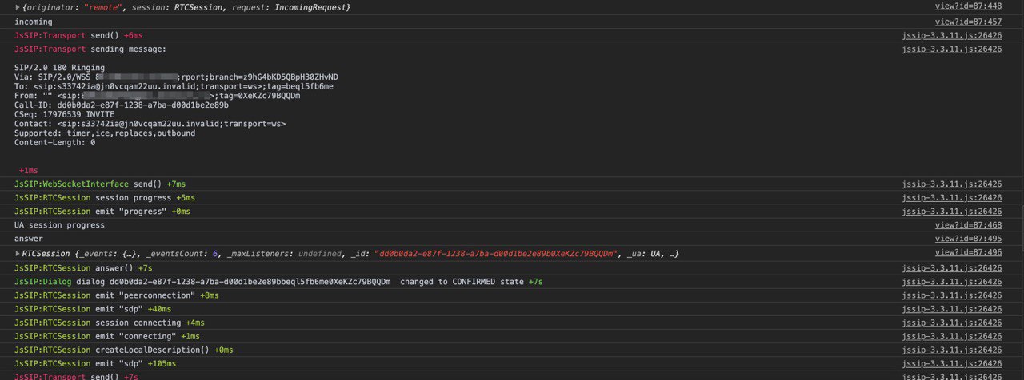The height and width of the screenshot is (380, 1024).
Task: Select the 'createLocalDescription() +0ms' line
Action: [124, 350]
